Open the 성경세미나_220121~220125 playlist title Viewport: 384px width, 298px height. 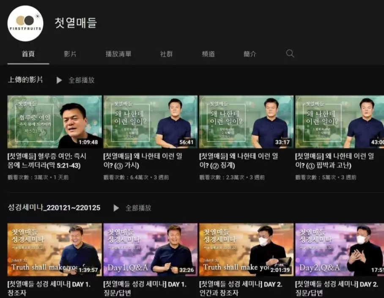tap(54, 208)
